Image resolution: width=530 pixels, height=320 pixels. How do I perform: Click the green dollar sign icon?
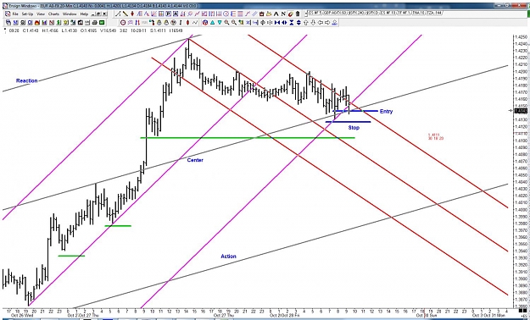59,23
